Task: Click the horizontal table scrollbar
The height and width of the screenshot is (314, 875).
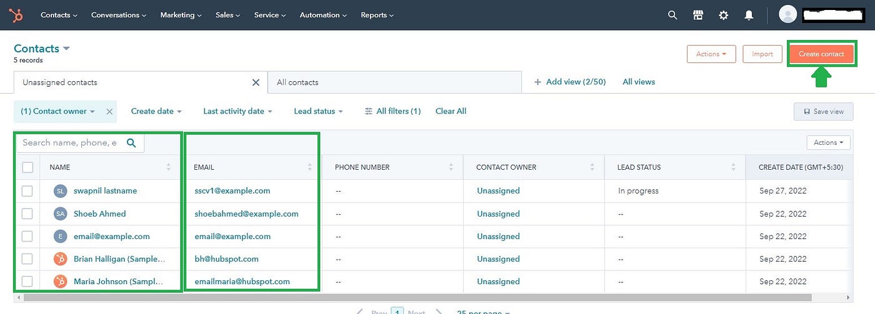Action: pos(417,298)
